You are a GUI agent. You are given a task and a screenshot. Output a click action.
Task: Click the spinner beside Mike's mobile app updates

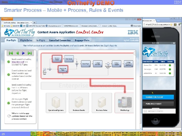(9, 116)
